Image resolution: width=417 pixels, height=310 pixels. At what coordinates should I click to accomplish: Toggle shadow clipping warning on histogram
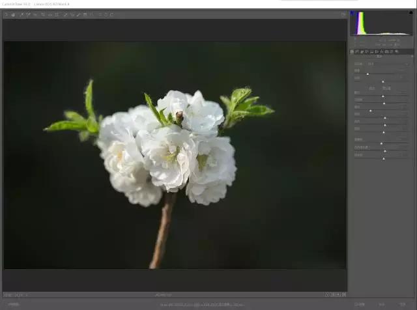tap(352, 13)
